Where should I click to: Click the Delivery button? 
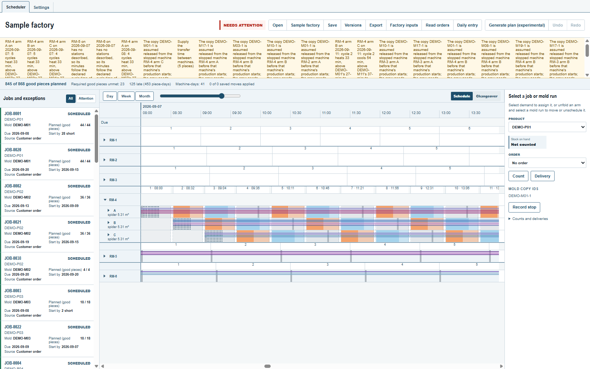point(542,176)
